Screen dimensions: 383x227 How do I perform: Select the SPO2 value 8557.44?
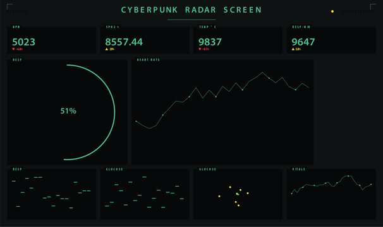pyautogui.click(x=124, y=42)
